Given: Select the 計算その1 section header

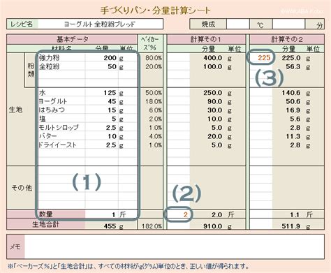Looking at the screenshot, I should point(206,39).
